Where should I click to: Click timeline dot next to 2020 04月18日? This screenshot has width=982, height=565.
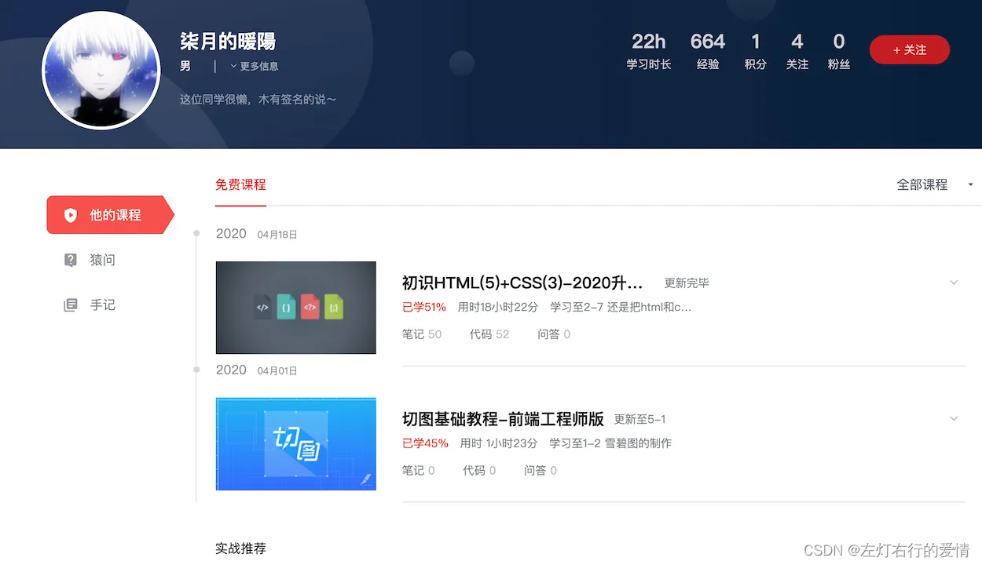coord(196,233)
